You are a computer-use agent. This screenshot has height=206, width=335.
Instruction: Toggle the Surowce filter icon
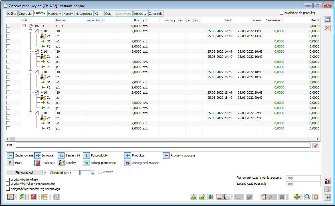tap(38, 155)
